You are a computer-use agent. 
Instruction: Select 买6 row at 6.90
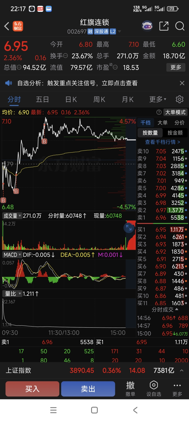(x=162, y=266)
